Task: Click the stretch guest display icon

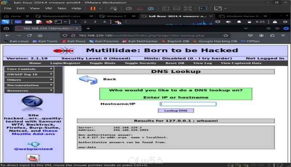Action: coord(218,8)
